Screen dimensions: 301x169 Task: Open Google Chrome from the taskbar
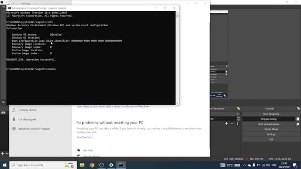click(92, 165)
